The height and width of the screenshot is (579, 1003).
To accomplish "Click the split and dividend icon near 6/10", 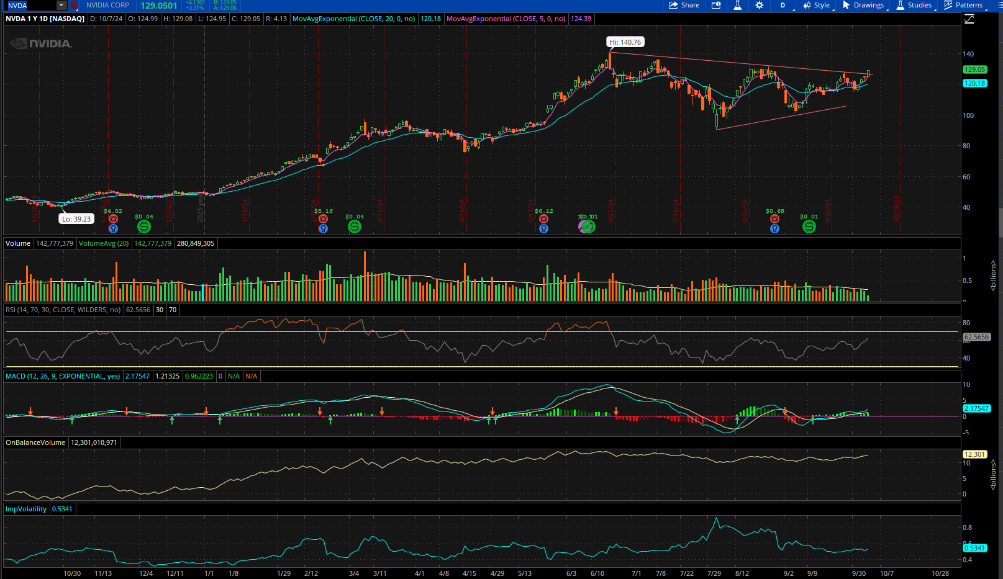I will click(587, 227).
